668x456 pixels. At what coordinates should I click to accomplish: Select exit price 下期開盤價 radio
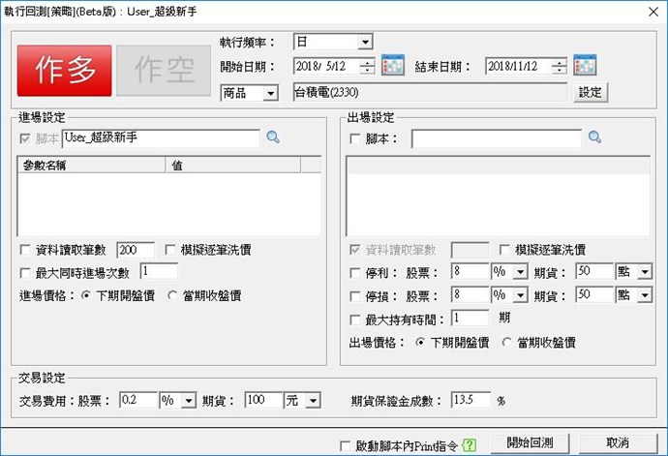(x=420, y=342)
